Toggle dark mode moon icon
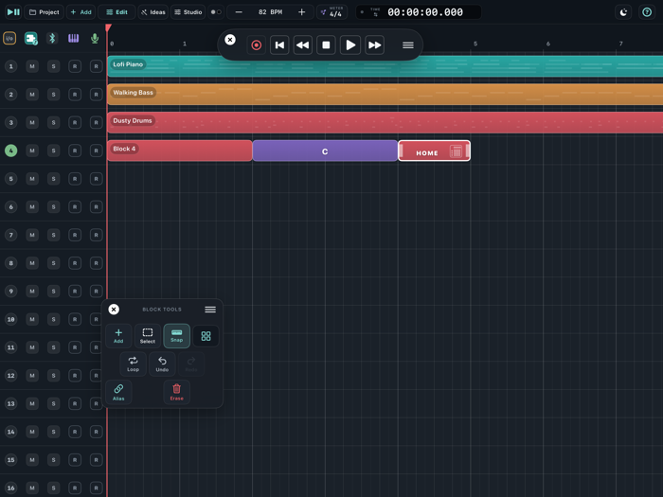This screenshot has height=497, width=663. (623, 12)
